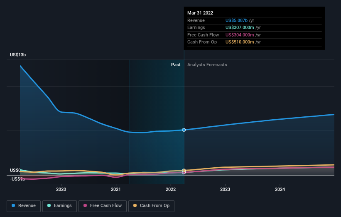Click the US$304.000m free cash flow value

point(240,35)
